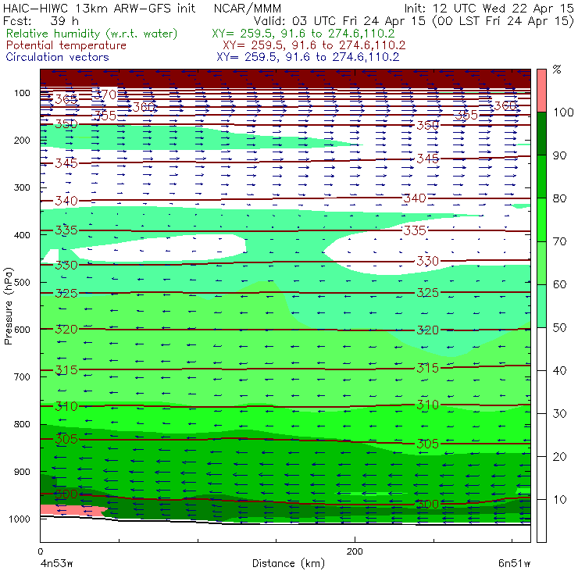Click the '600' pressure axis tick label
The height and width of the screenshot is (578, 578).
click(x=22, y=330)
